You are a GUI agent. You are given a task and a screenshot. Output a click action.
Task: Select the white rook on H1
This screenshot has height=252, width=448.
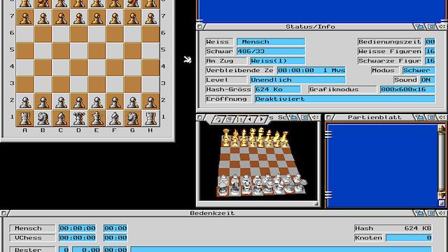coord(150,118)
